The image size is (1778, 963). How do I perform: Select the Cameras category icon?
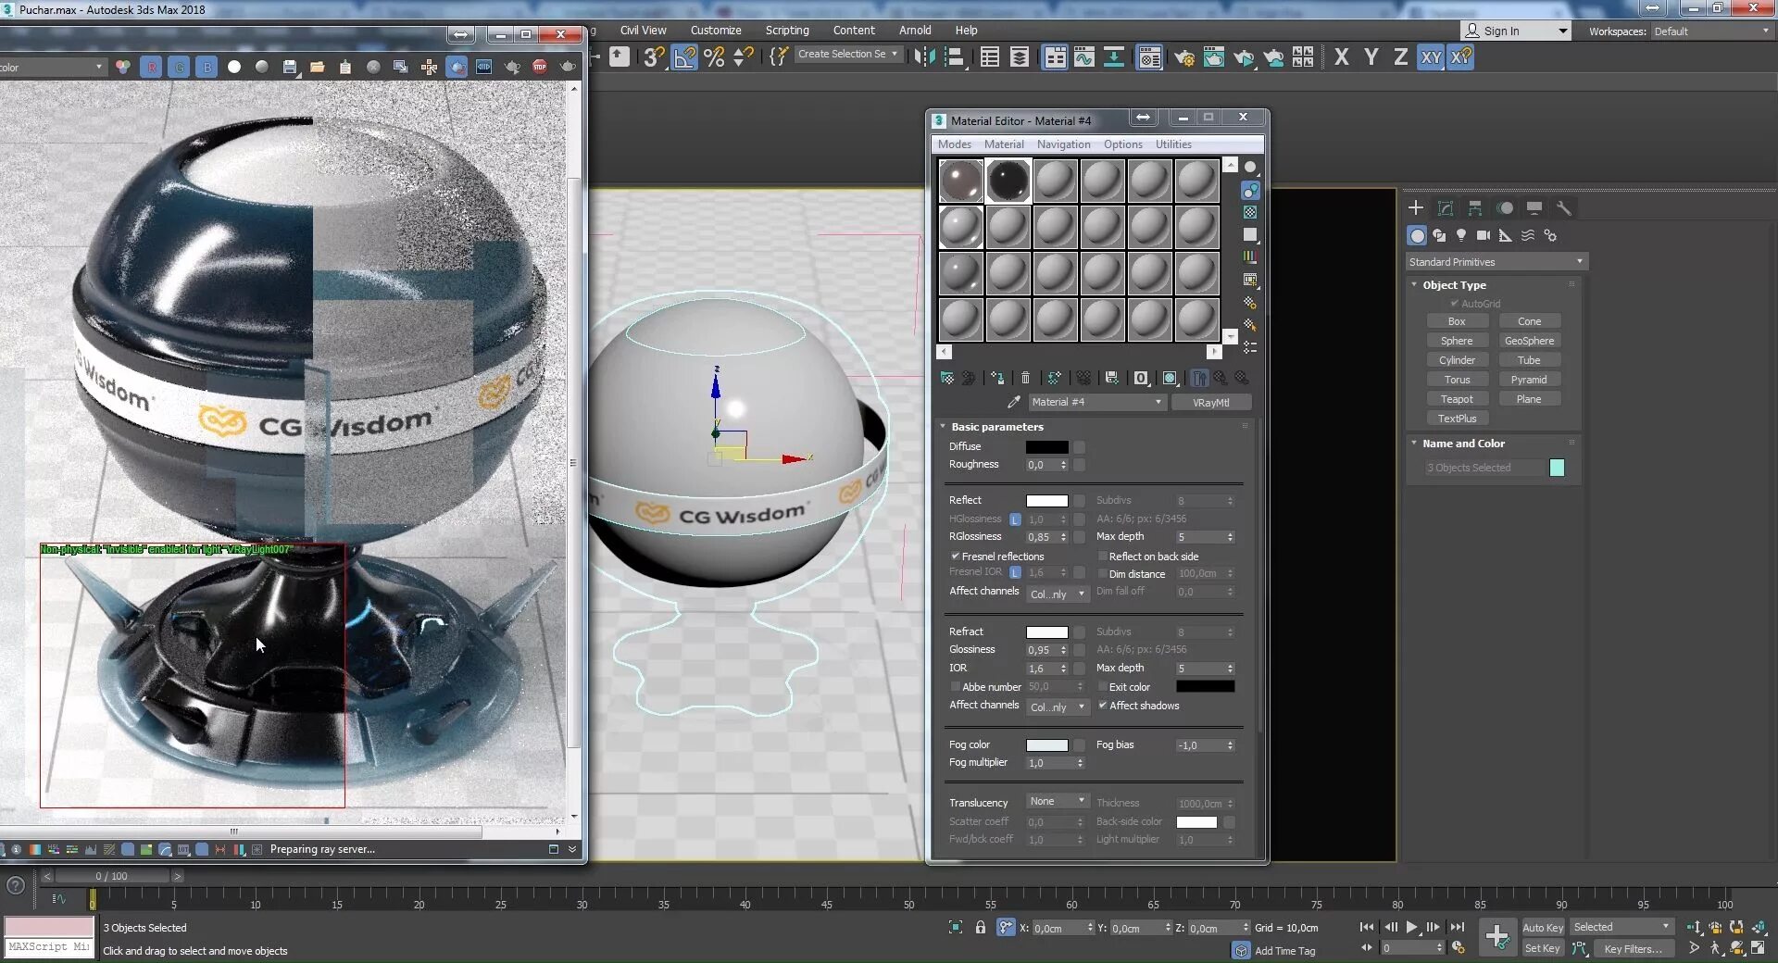tap(1484, 235)
